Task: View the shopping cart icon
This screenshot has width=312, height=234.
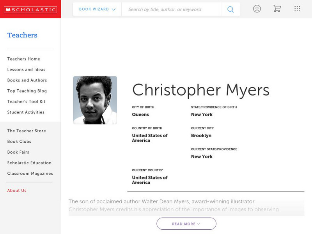Action: point(277,9)
